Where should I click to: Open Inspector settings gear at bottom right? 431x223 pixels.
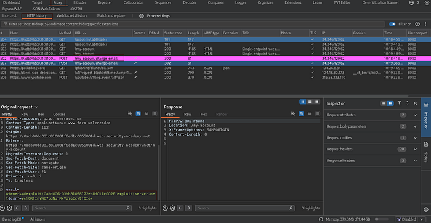(x=426, y=209)
